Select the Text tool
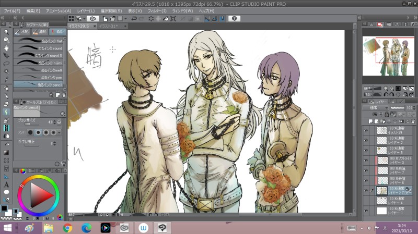The width and height of the screenshot is (418, 234). [6, 184]
